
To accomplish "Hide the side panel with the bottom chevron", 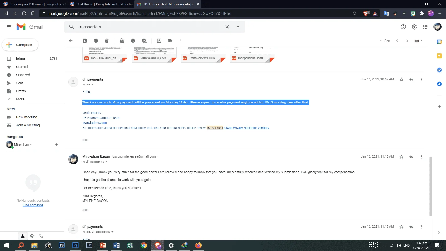I will [x=439, y=233].
